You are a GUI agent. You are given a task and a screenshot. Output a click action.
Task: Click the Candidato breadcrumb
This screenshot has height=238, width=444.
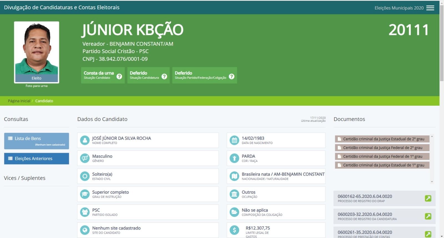44,101
